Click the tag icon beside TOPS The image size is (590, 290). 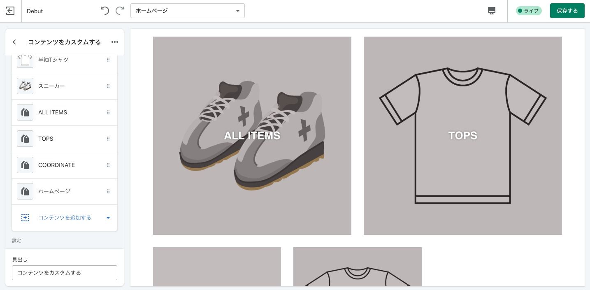25,139
